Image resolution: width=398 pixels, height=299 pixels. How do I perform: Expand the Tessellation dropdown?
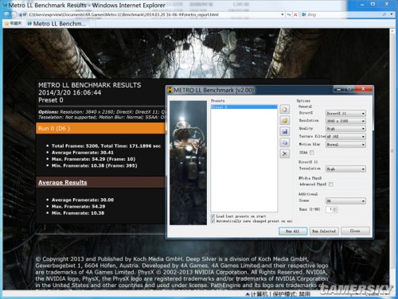click(345, 169)
